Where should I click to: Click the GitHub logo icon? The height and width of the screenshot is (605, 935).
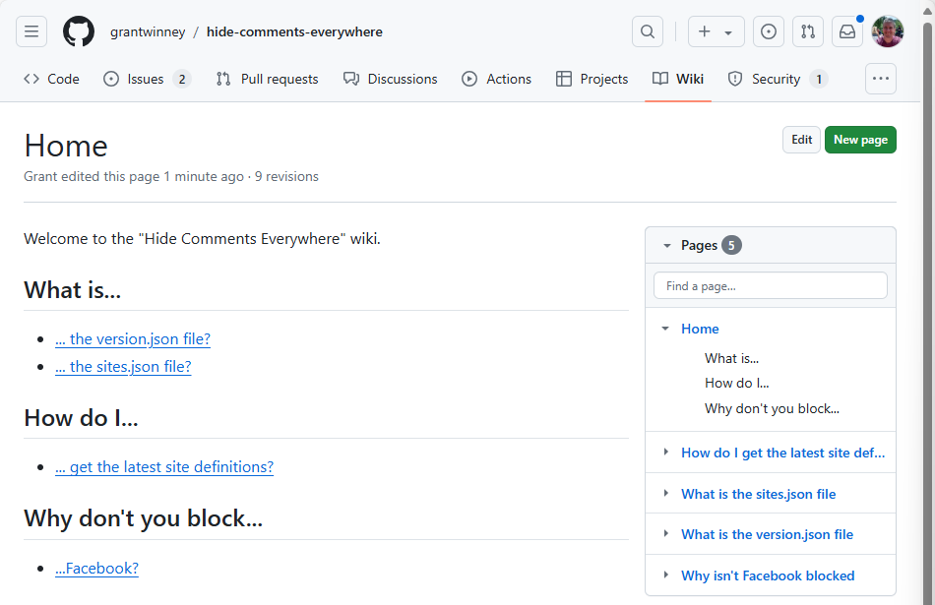coord(79,31)
